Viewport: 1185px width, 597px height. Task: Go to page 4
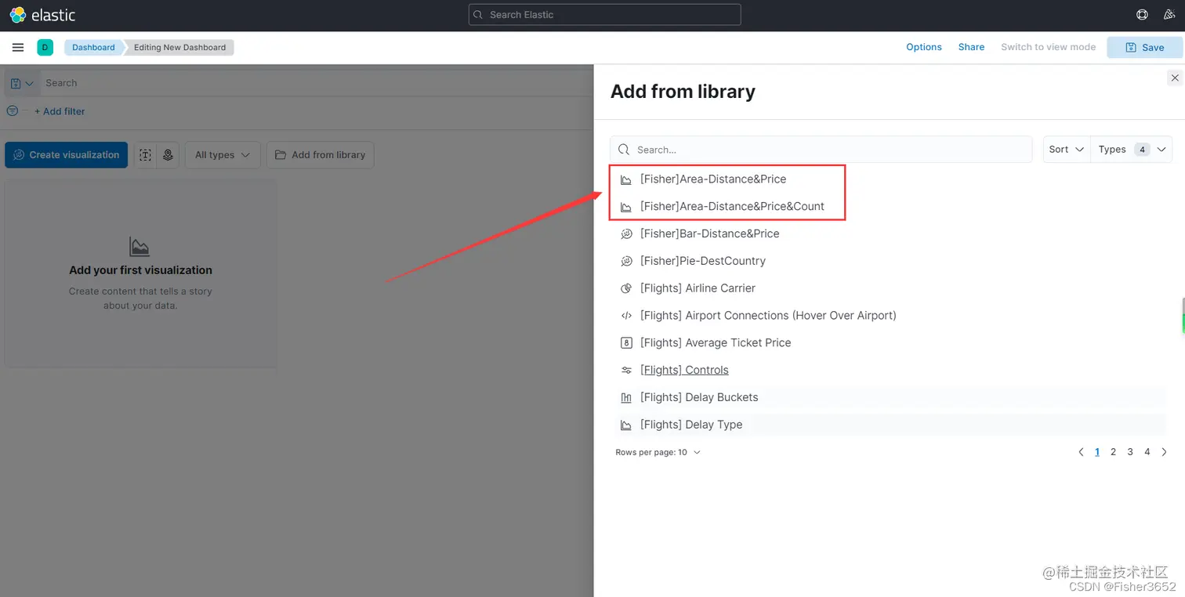(x=1147, y=452)
